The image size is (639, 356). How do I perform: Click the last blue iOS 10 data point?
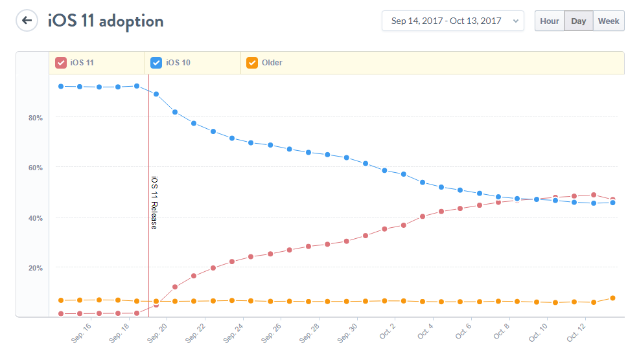pyautogui.click(x=612, y=203)
